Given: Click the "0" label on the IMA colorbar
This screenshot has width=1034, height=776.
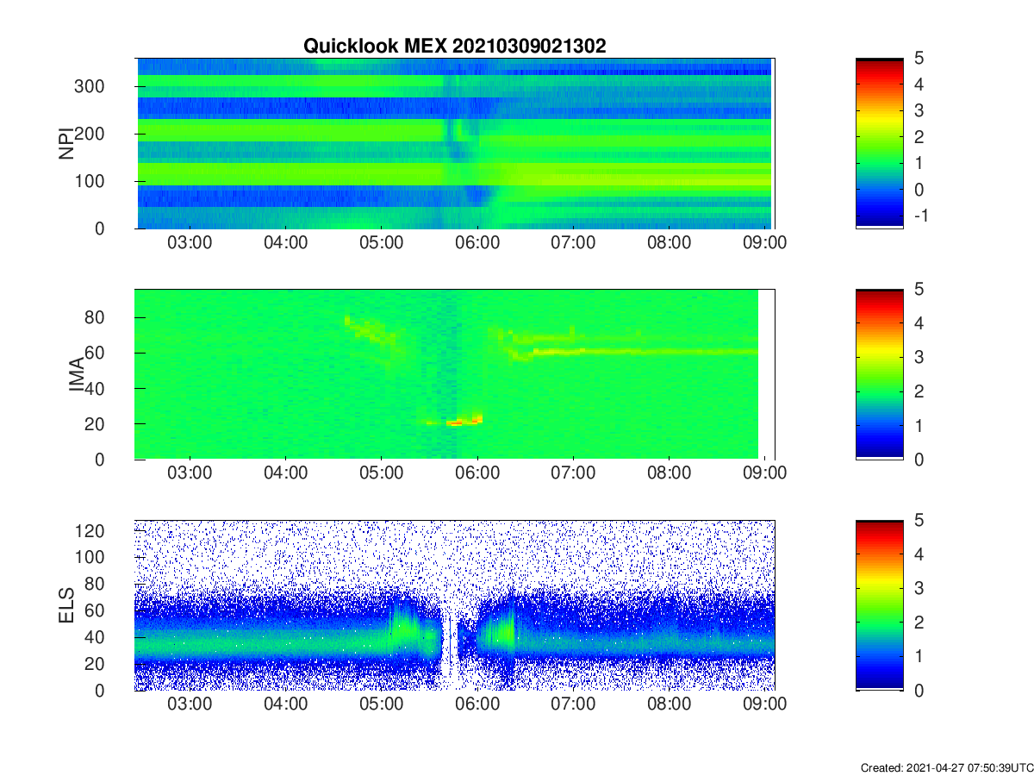Looking at the screenshot, I should [x=919, y=459].
